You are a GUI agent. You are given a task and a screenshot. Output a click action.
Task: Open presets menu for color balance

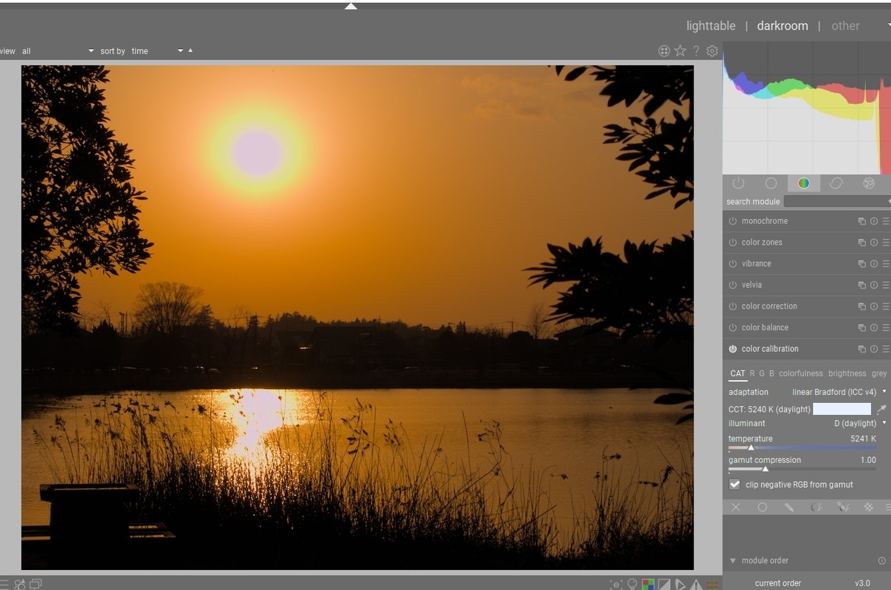(x=886, y=327)
